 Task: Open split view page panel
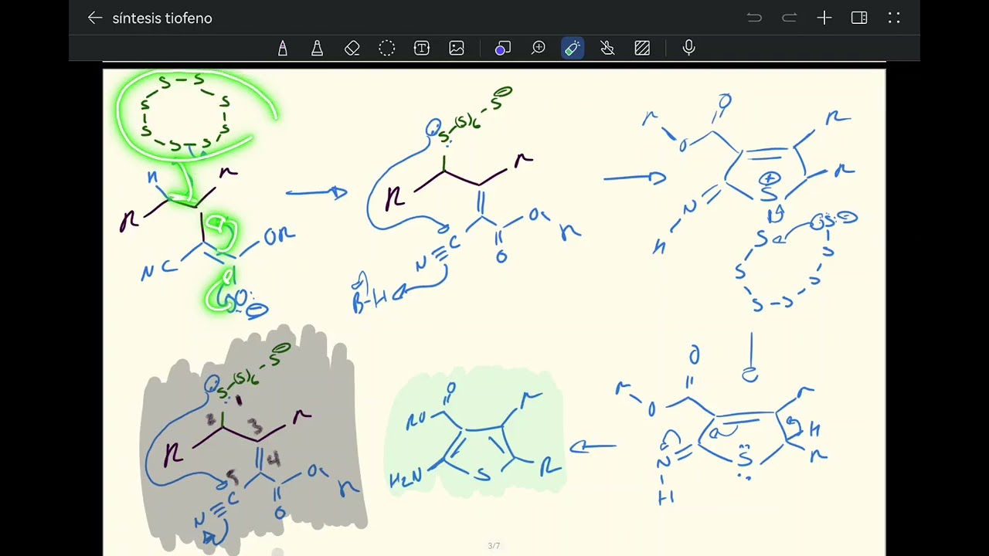point(859,18)
